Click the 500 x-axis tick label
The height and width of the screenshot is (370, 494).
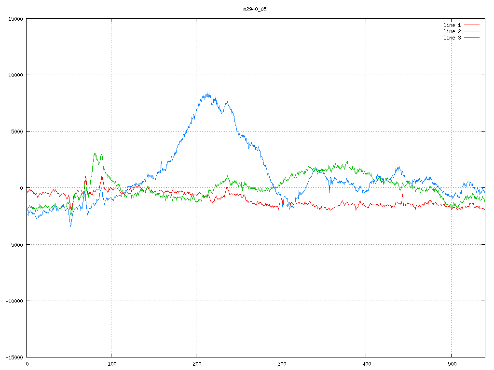click(451, 364)
